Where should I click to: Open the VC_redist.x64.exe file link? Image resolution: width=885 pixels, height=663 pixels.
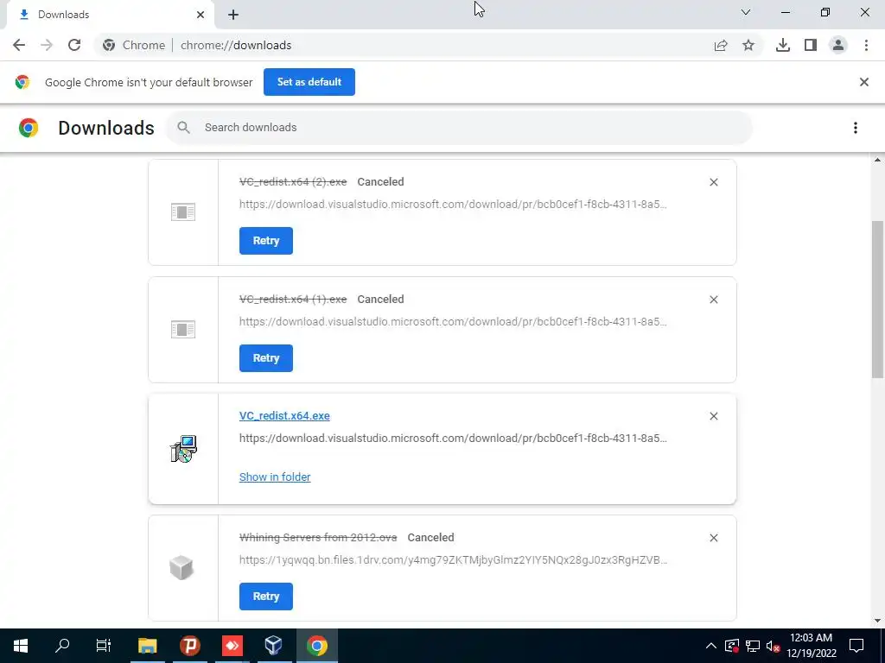[x=284, y=415]
